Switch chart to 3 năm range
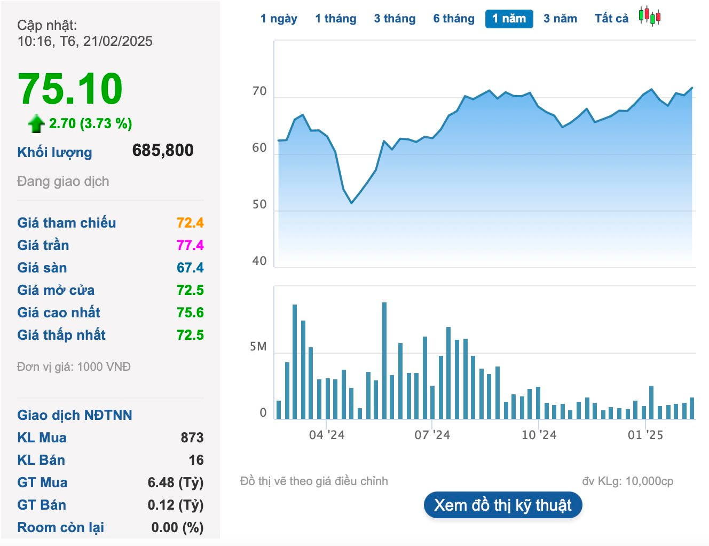Viewport: 709px width, 546px height. click(560, 19)
